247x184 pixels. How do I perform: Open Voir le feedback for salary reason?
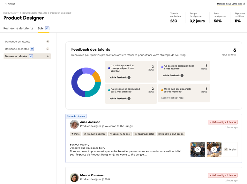[x=118, y=77]
